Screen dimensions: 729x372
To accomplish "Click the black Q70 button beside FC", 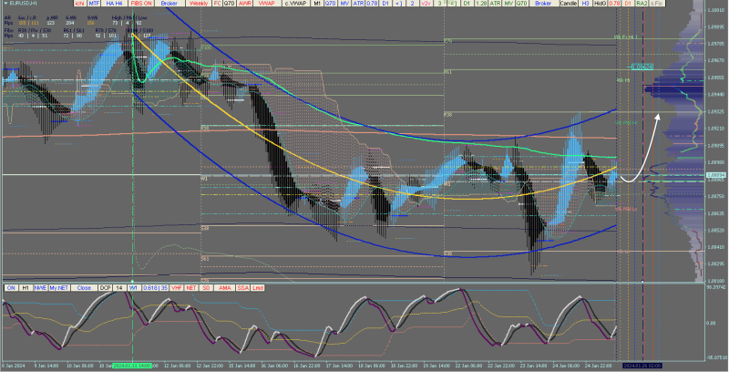I will [229, 4].
